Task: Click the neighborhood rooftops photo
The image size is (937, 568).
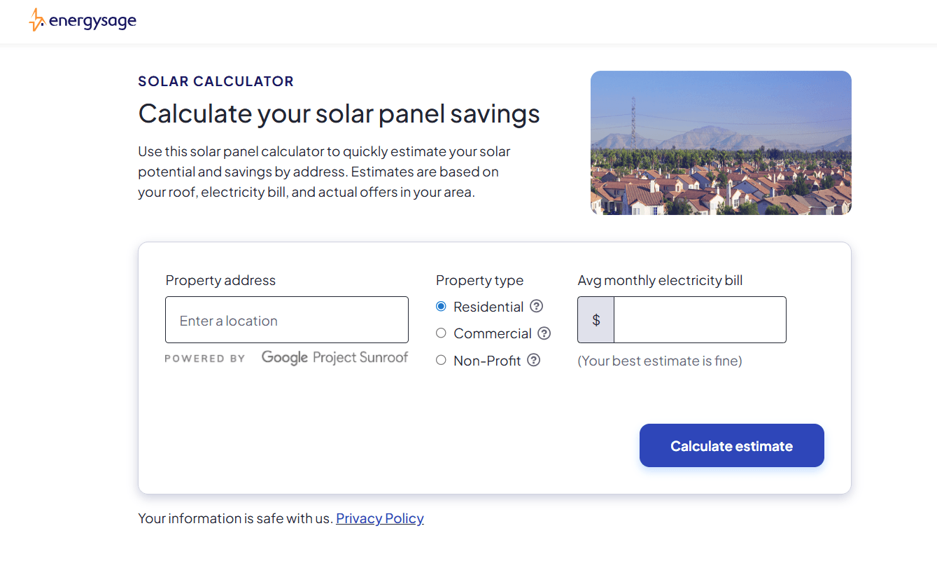Action: (721, 142)
